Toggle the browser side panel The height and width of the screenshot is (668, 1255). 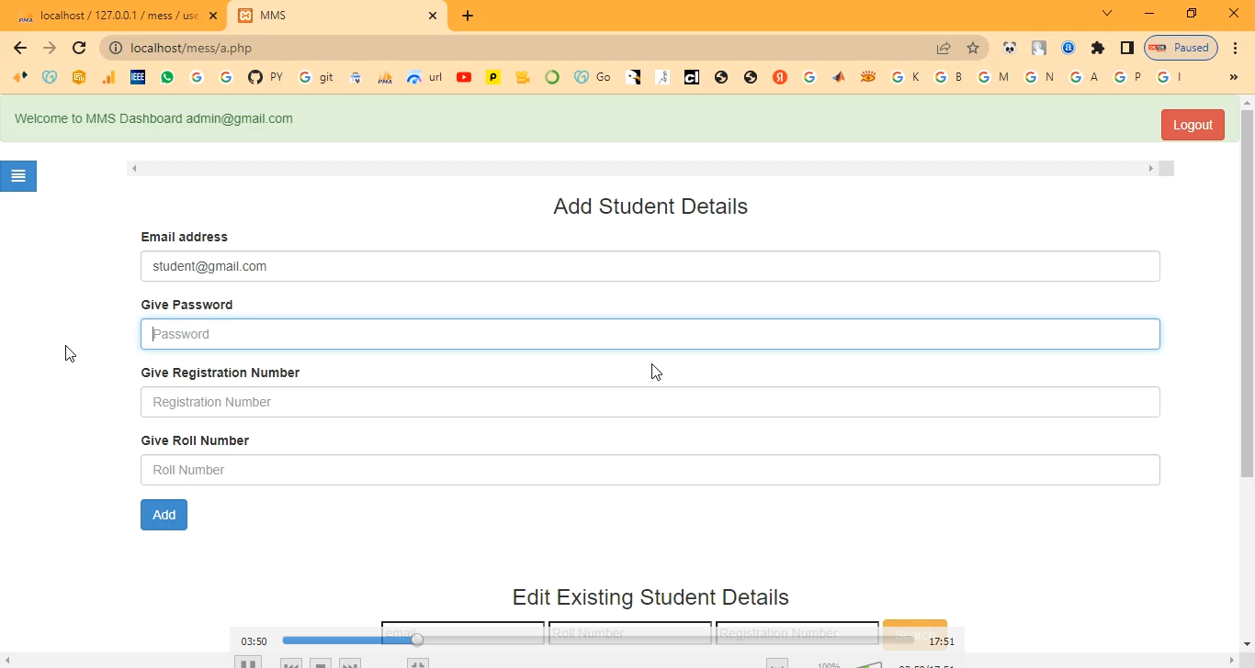[x=1126, y=48]
